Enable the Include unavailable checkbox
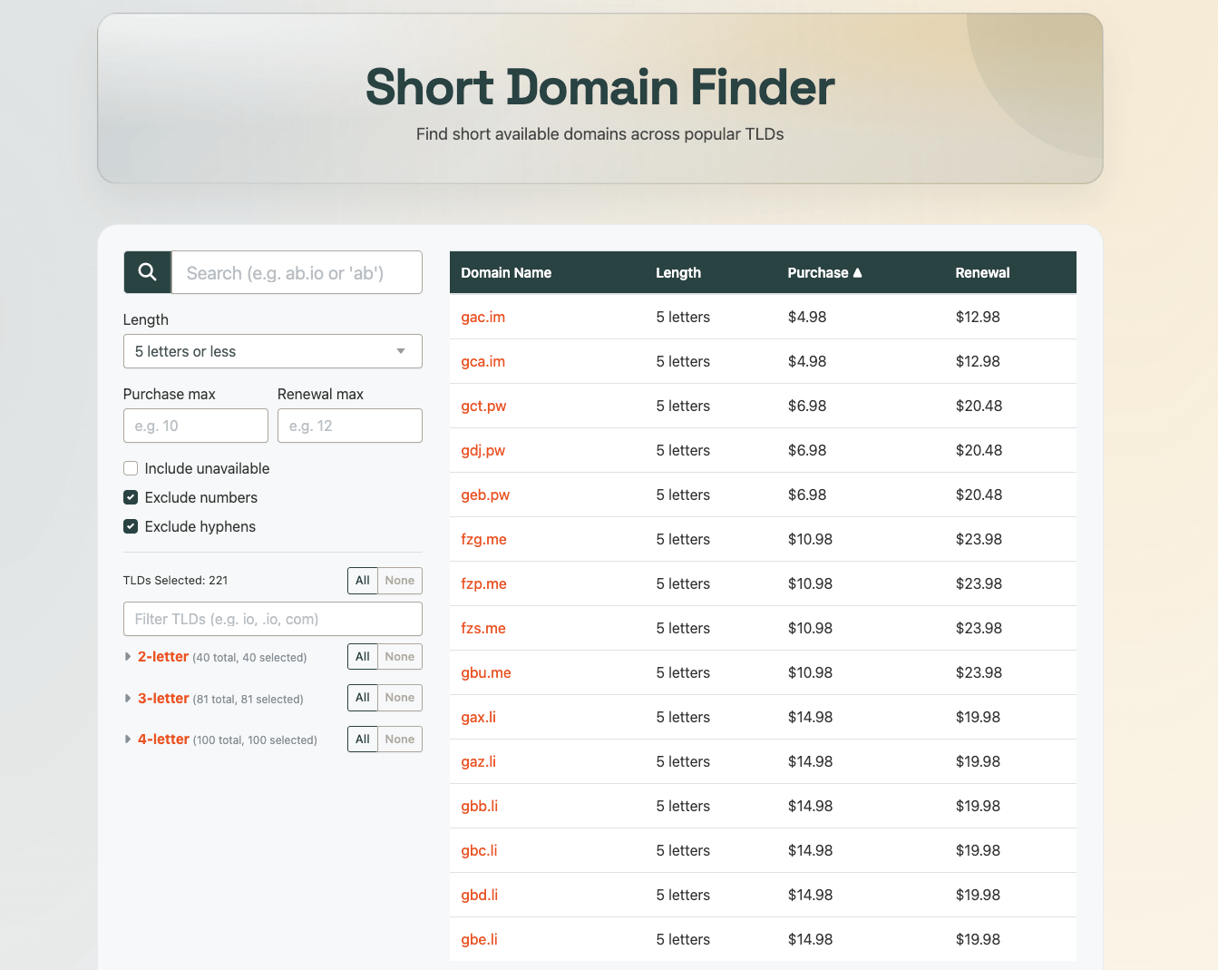Viewport: 1218px width, 970px height. pos(131,468)
